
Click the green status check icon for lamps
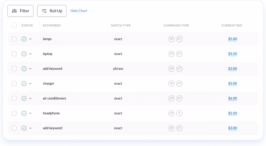pos(24,39)
